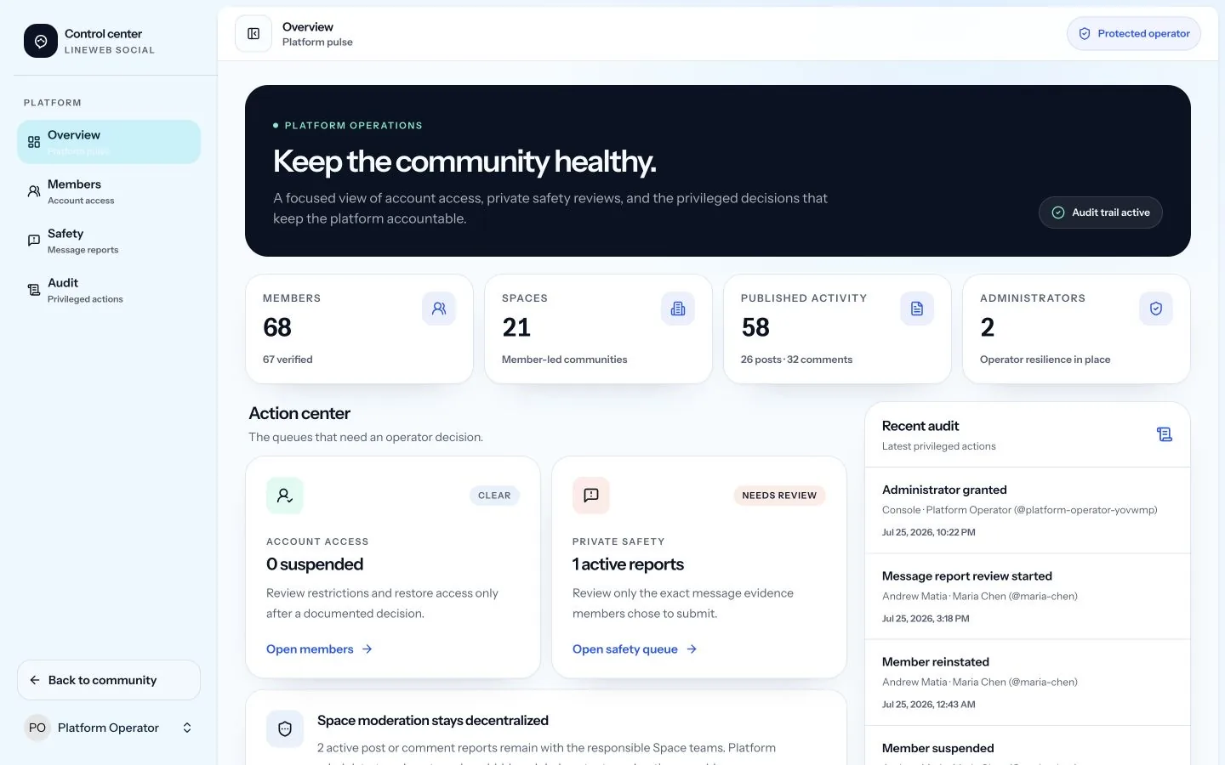Click the 2 administrators count
1225x765 pixels.
[988, 327]
